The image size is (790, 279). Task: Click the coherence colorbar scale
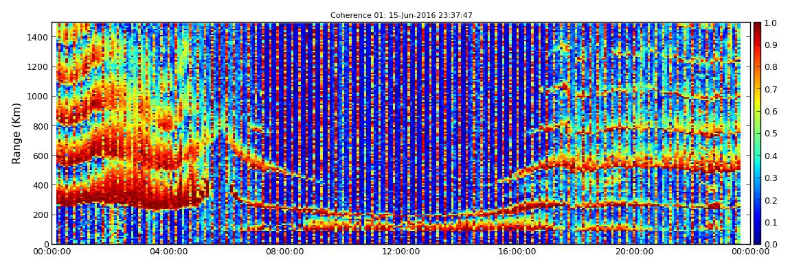coord(757,133)
